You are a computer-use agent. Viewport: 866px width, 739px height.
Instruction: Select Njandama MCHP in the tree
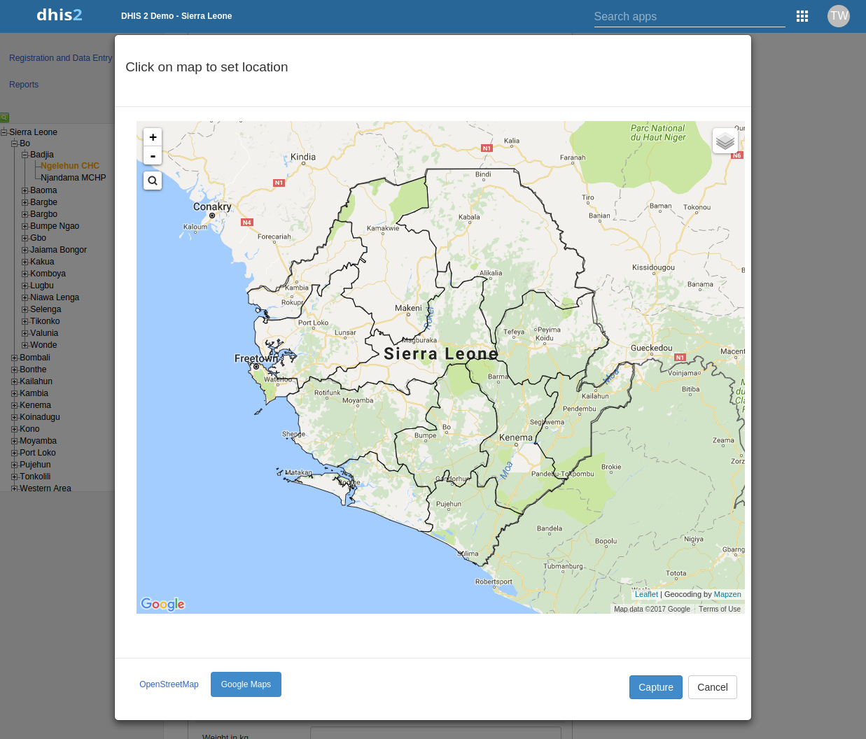tap(74, 178)
